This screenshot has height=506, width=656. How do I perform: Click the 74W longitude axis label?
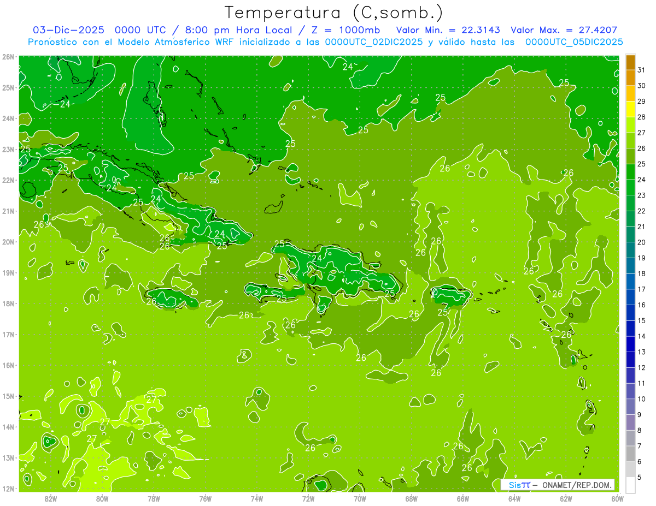(257, 499)
